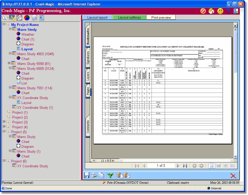Click the home icon in the header
Viewport: 248px width, 195px height.
tap(211, 11)
